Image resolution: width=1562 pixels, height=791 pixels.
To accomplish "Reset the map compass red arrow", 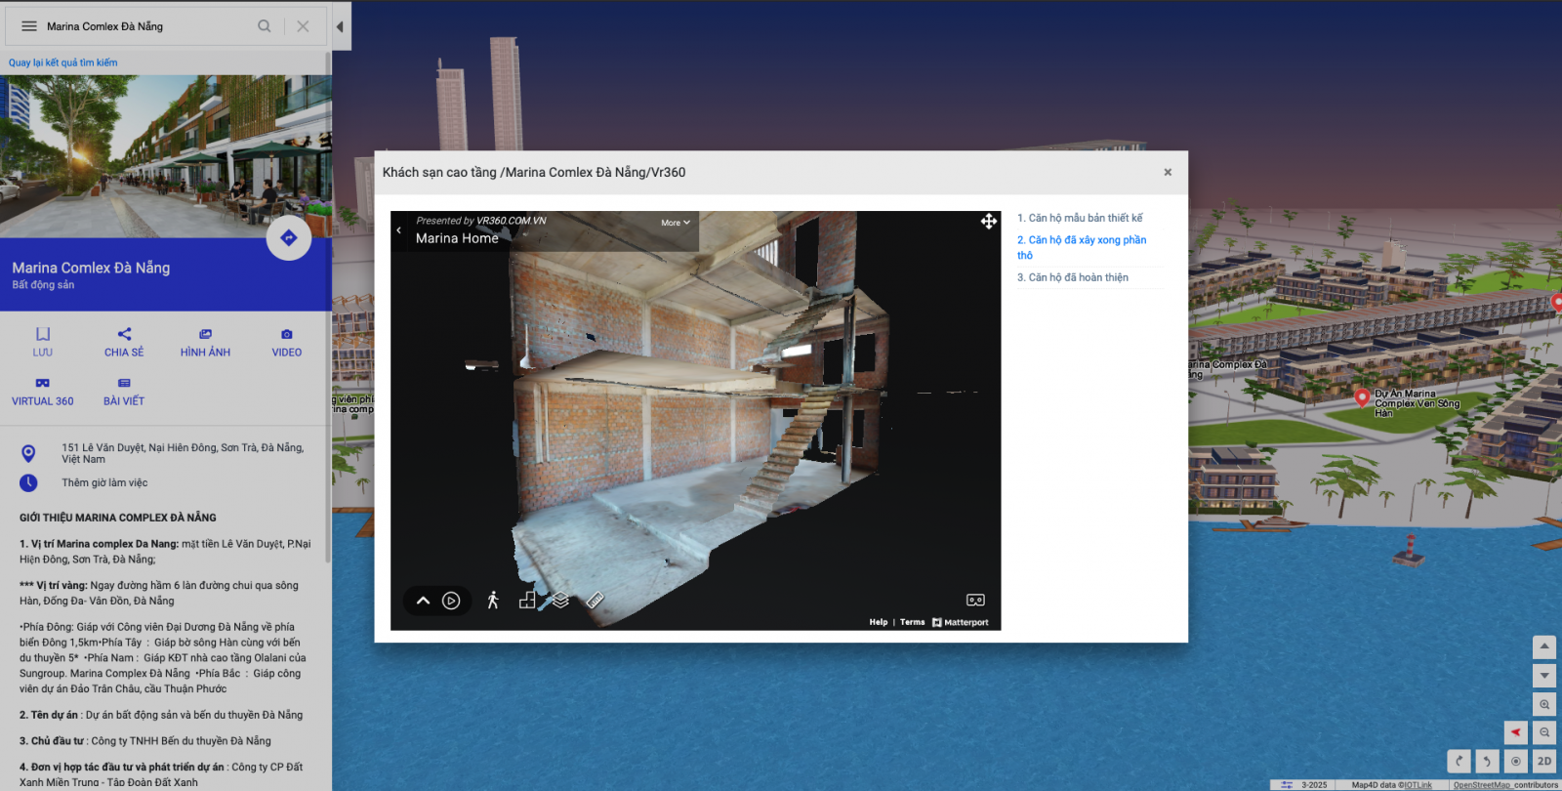I will click(x=1516, y=732).
